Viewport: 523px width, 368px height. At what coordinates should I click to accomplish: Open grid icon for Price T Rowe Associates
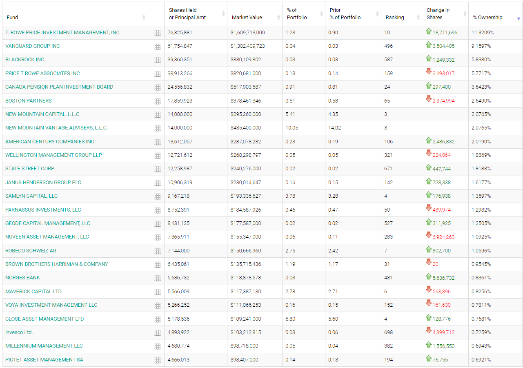coord(157,74)
